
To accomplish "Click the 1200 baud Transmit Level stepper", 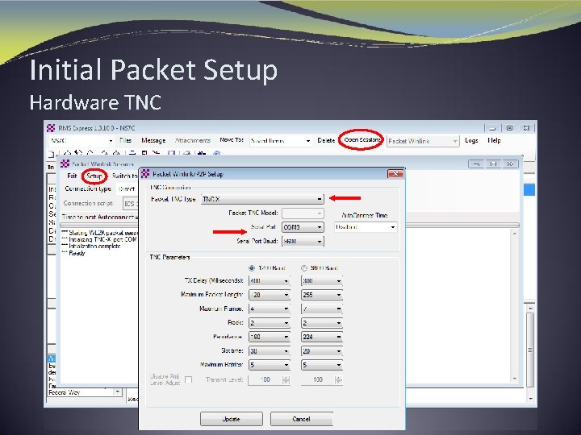I will tap(286, 380).
